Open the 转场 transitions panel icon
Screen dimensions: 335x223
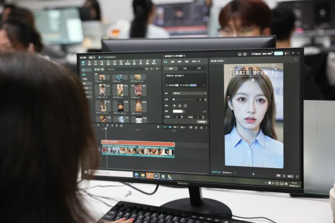(x=115, y=62)
